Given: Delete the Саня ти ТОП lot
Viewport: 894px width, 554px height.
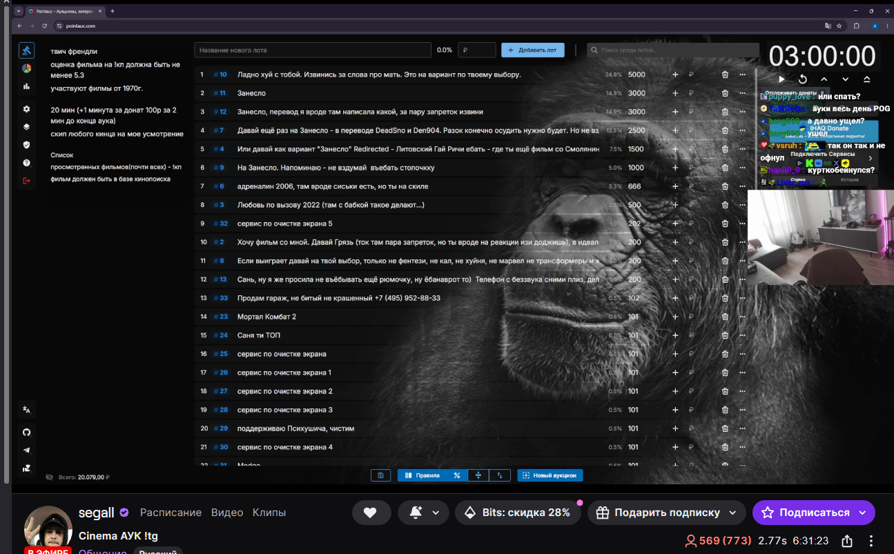Looking at the screenshot, I should pos(725,335).
